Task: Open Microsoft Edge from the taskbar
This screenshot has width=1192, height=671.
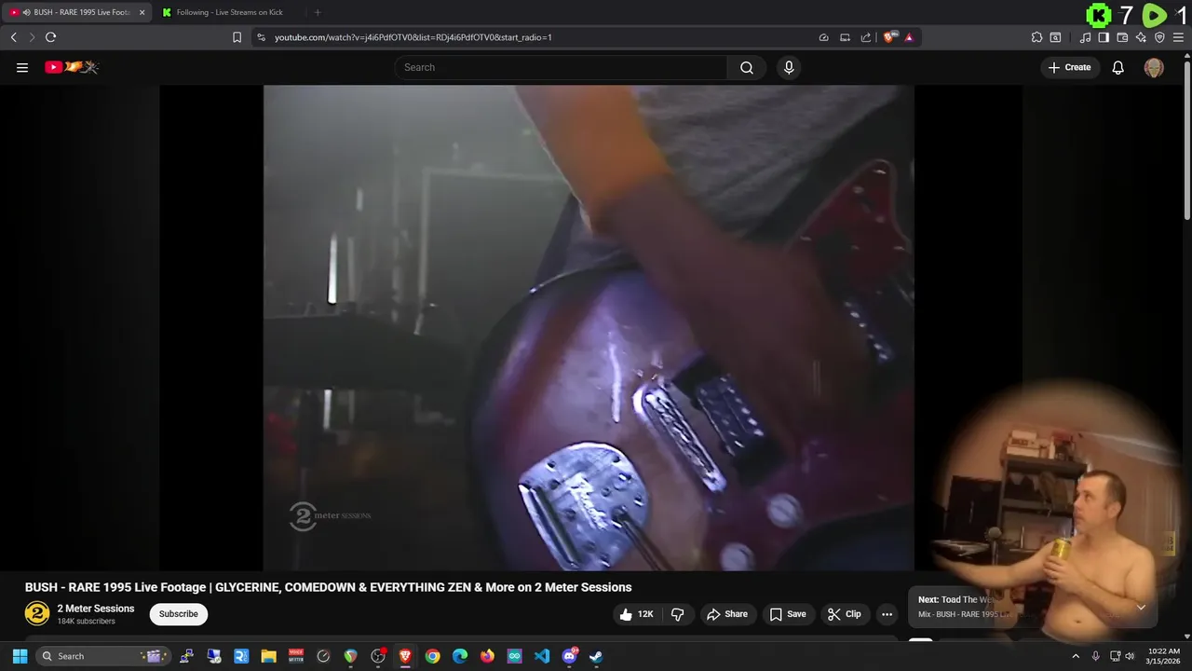Action: (460, 656)
